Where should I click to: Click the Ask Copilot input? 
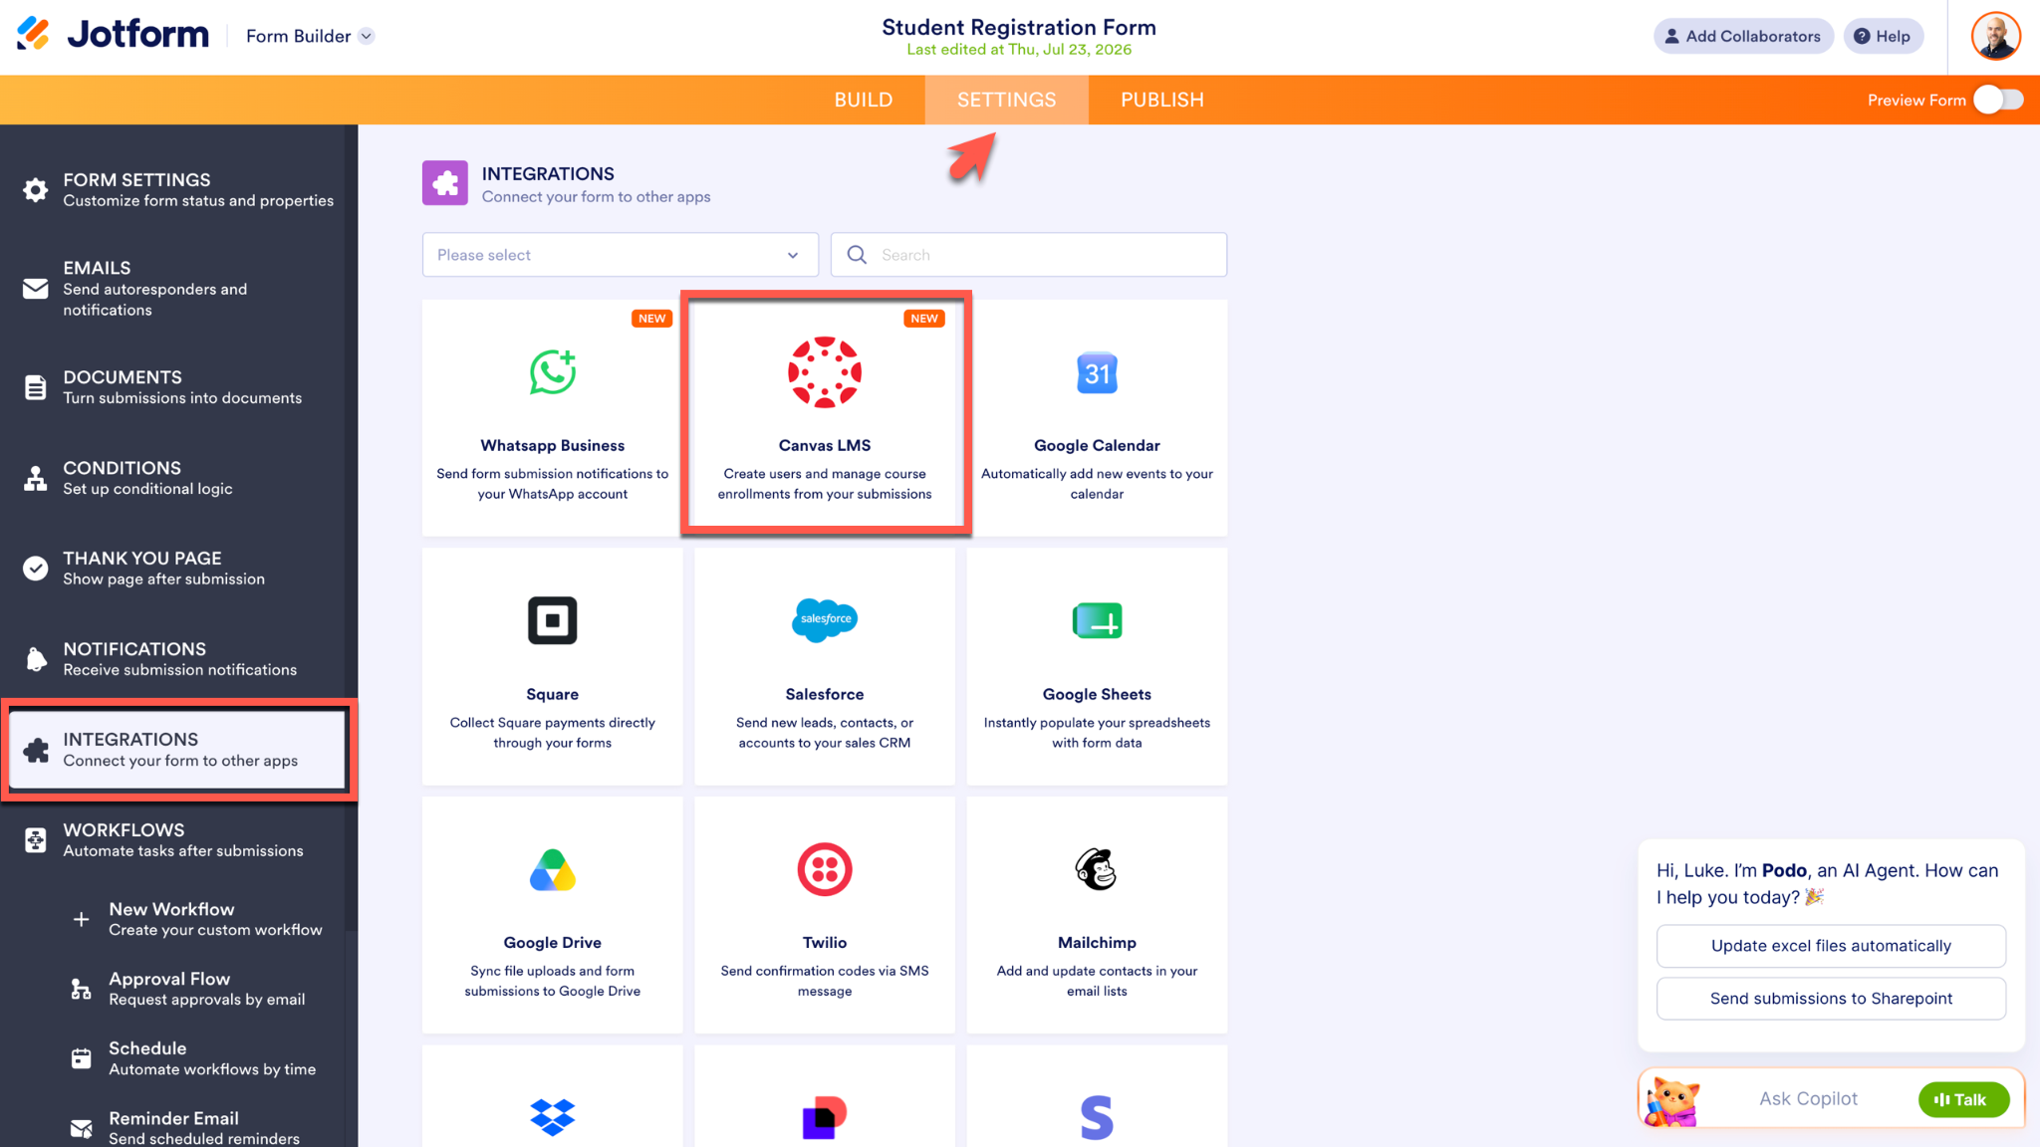pyautogui.click(x=1808, y=1098)
